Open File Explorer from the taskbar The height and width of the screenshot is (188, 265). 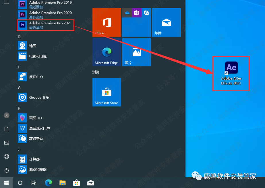63,183
